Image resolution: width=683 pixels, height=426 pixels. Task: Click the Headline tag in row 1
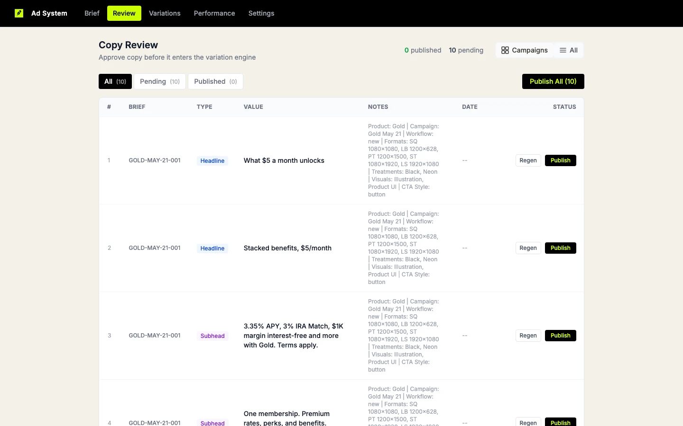pos(212,161)
